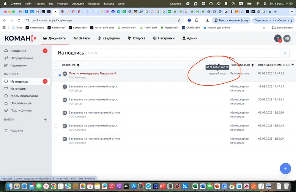Toggle the select-all checkbox in table header
This screenshot has height=192, width=296.
(56, 65)
